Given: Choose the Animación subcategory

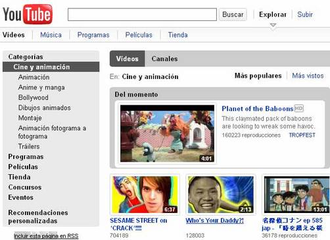Looking at the screenshot, I should (34, 77).
